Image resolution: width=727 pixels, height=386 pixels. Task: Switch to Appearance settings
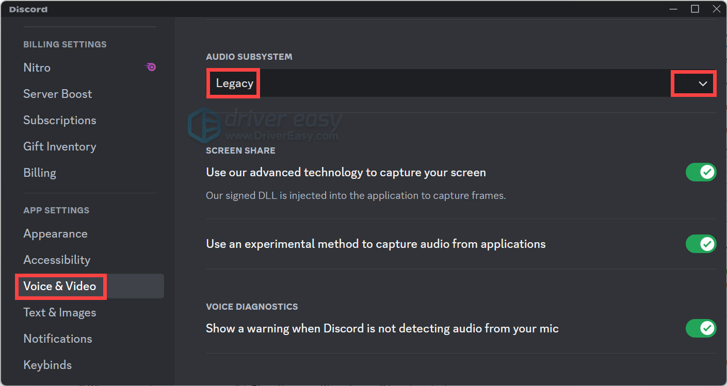(x=56, y=233)
